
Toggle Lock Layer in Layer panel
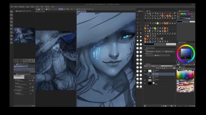(x=163, y=68)
